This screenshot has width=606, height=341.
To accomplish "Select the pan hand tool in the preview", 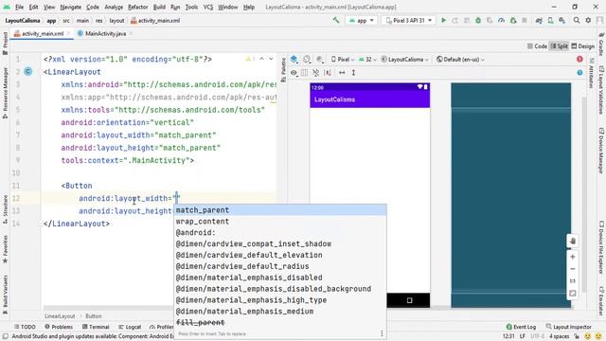I will pyautogui.click(x=573, y=241).
